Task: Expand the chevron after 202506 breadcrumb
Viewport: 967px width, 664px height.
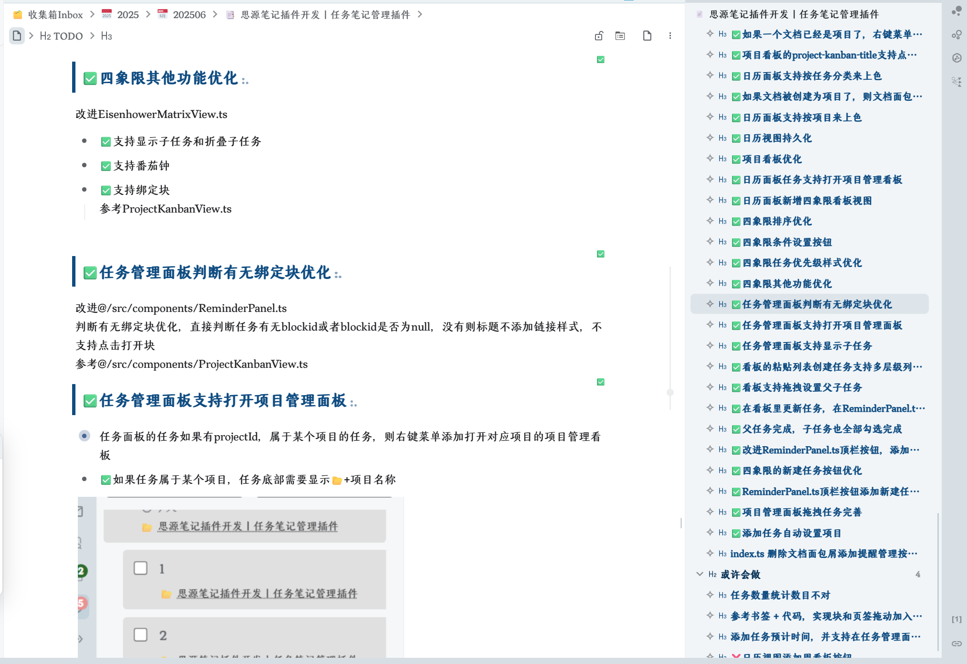Action: [x=215, y=14]
